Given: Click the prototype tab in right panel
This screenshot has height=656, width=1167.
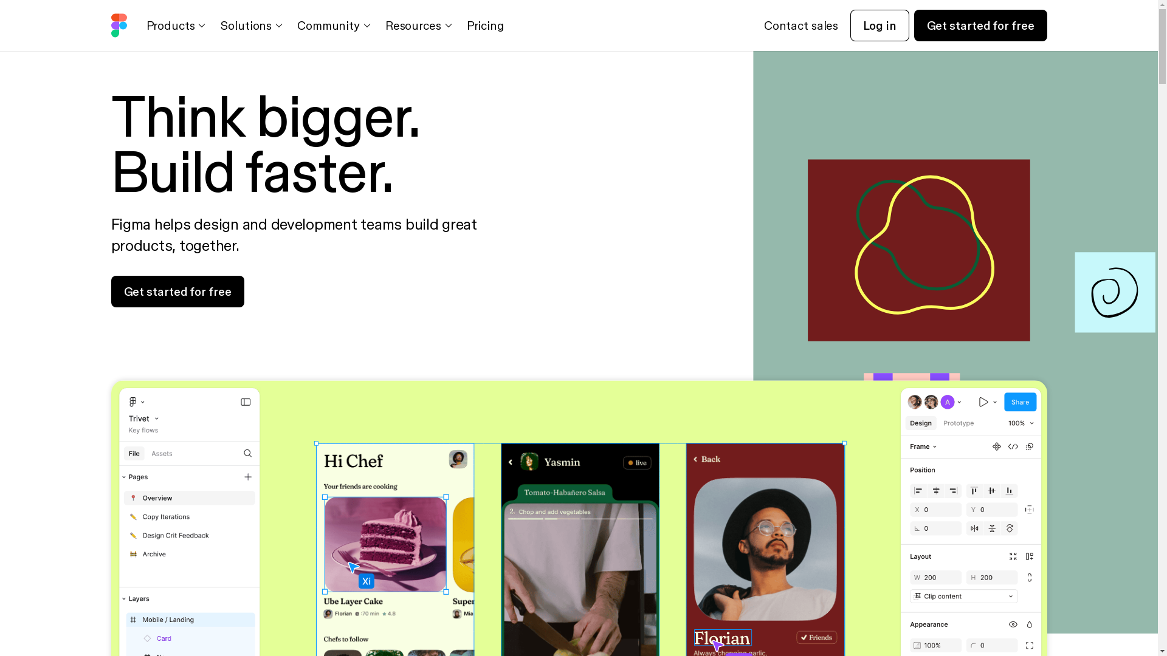Looking at the screenshot, I should pyautogui.click(x=958, y=423).
